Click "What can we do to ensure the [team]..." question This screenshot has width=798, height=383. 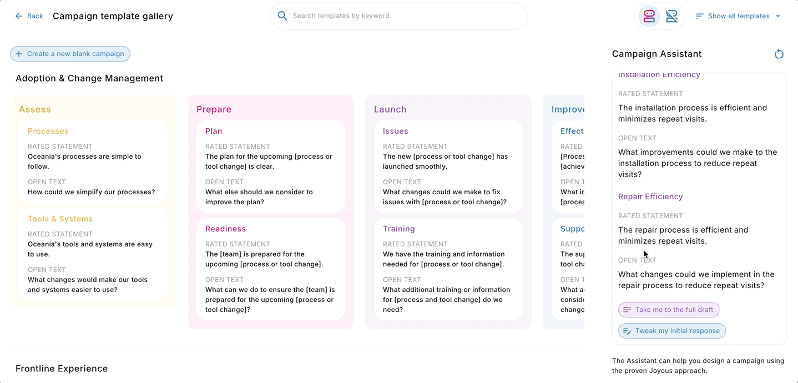click(270, 300)
